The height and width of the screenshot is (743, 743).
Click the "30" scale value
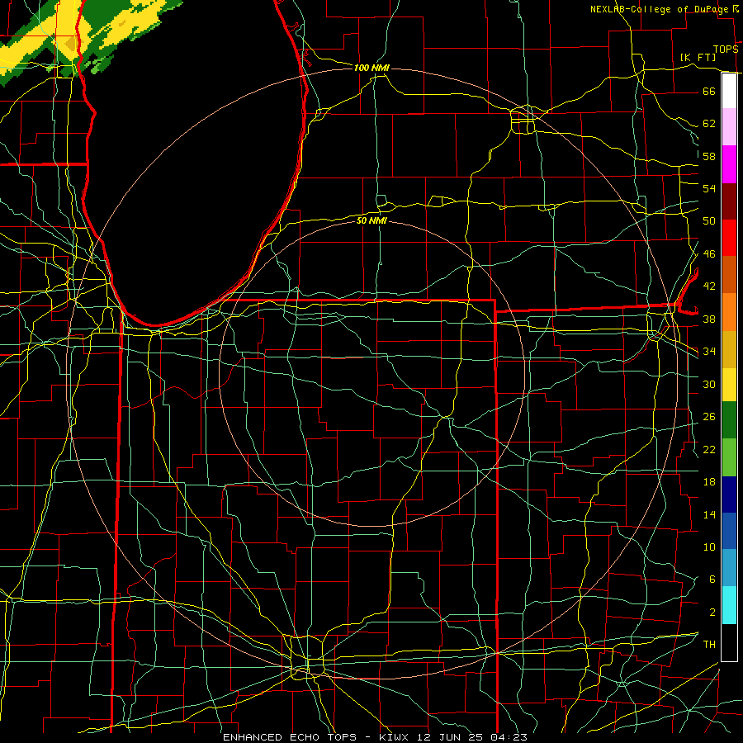709,384
